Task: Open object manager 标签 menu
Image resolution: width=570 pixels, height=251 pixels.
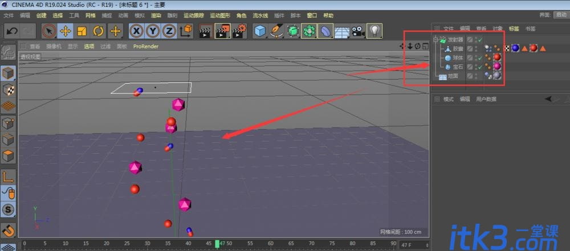Action: click(514, 28)
